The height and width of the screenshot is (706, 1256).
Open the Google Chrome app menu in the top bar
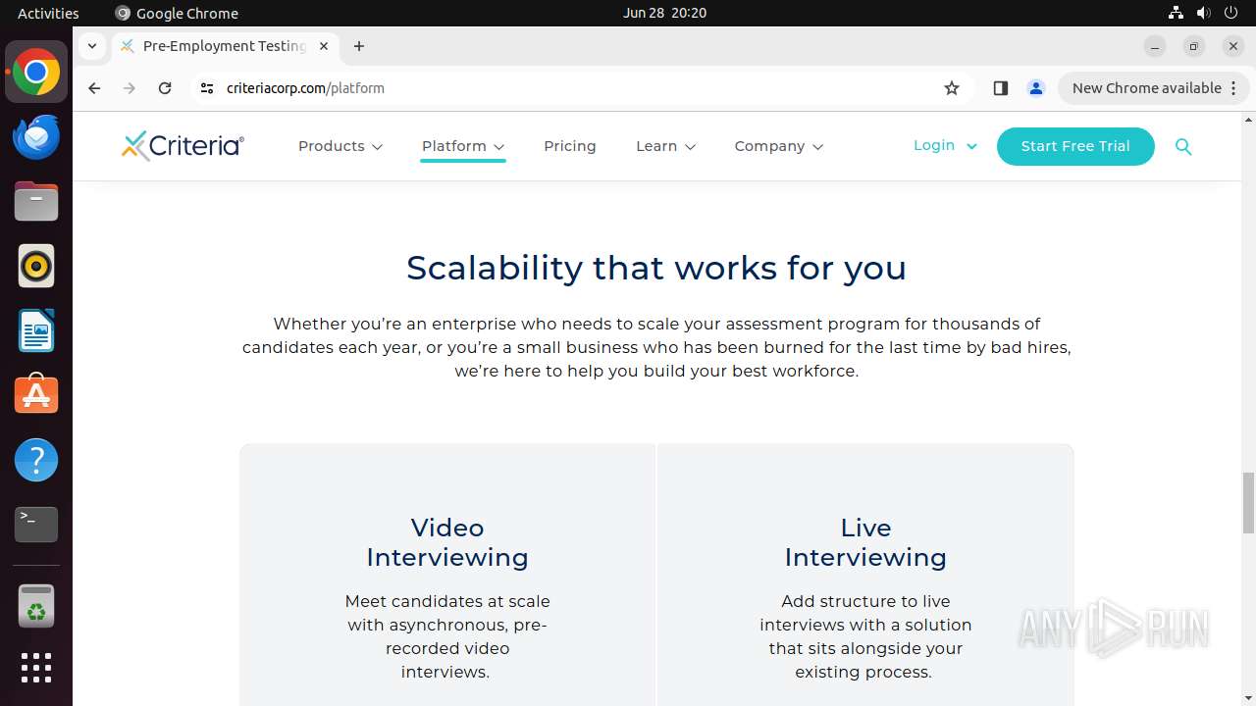[177, 13]
